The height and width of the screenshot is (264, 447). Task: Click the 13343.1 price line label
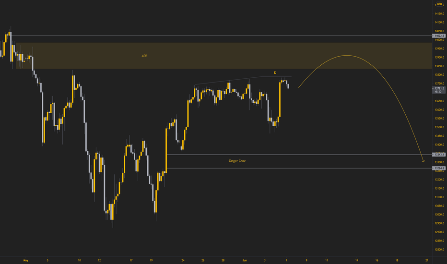pos(439,155)
